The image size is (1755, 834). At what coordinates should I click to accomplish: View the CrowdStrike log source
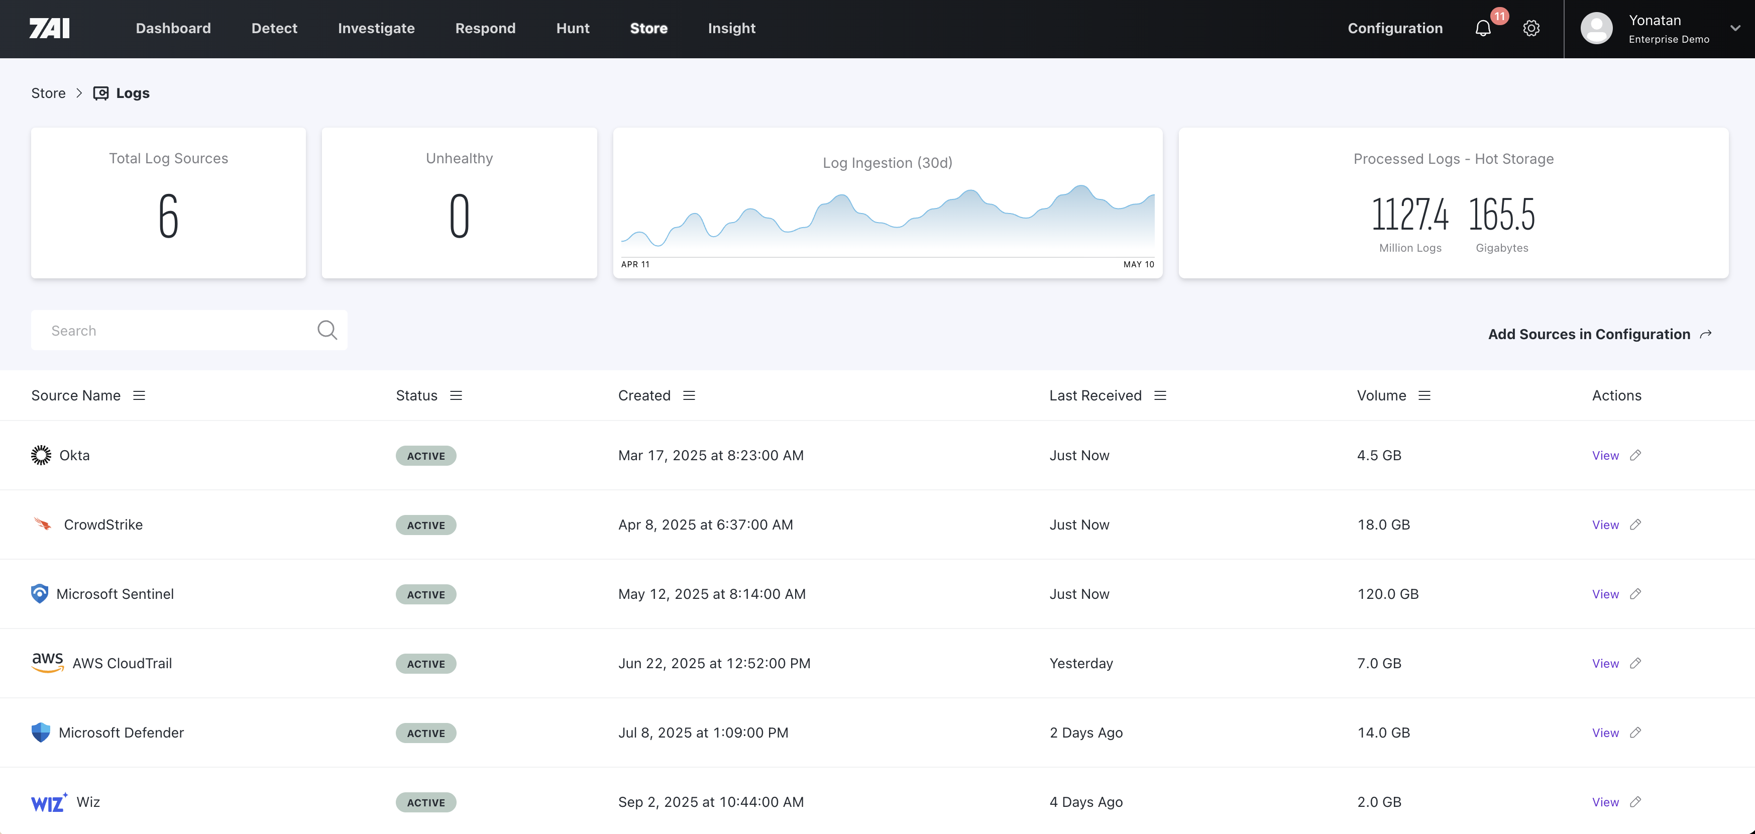pos(1605,525)
